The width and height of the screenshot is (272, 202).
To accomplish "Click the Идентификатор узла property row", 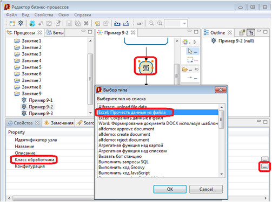I will 36,140.
